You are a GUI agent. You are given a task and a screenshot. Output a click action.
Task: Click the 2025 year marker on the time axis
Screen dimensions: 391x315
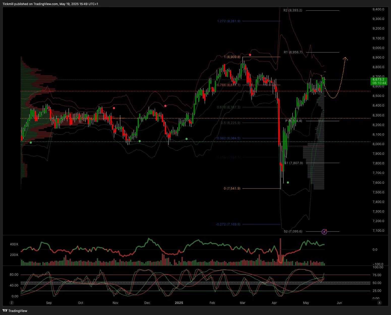click(179, 303)
